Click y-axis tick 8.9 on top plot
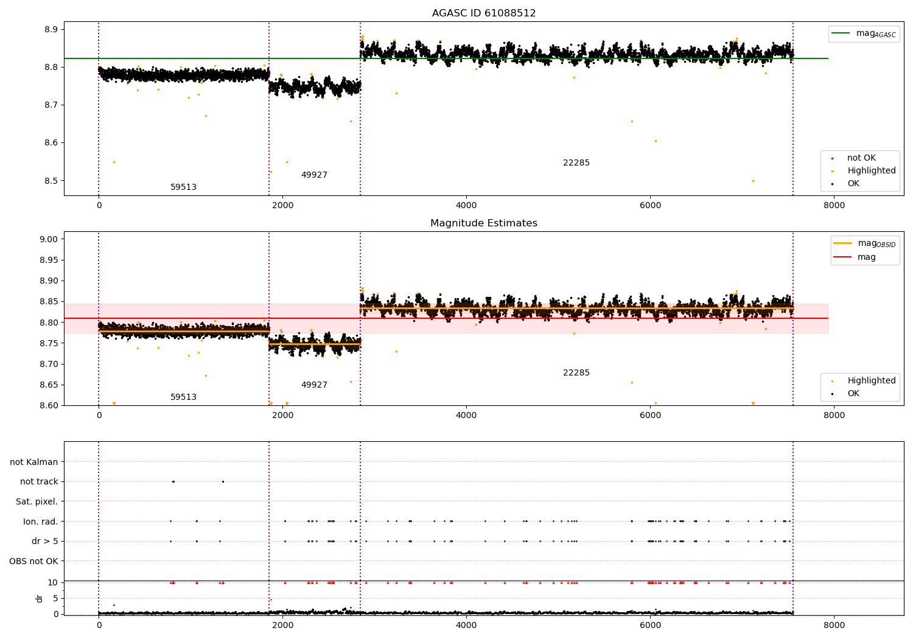 [x=51, y=29]
